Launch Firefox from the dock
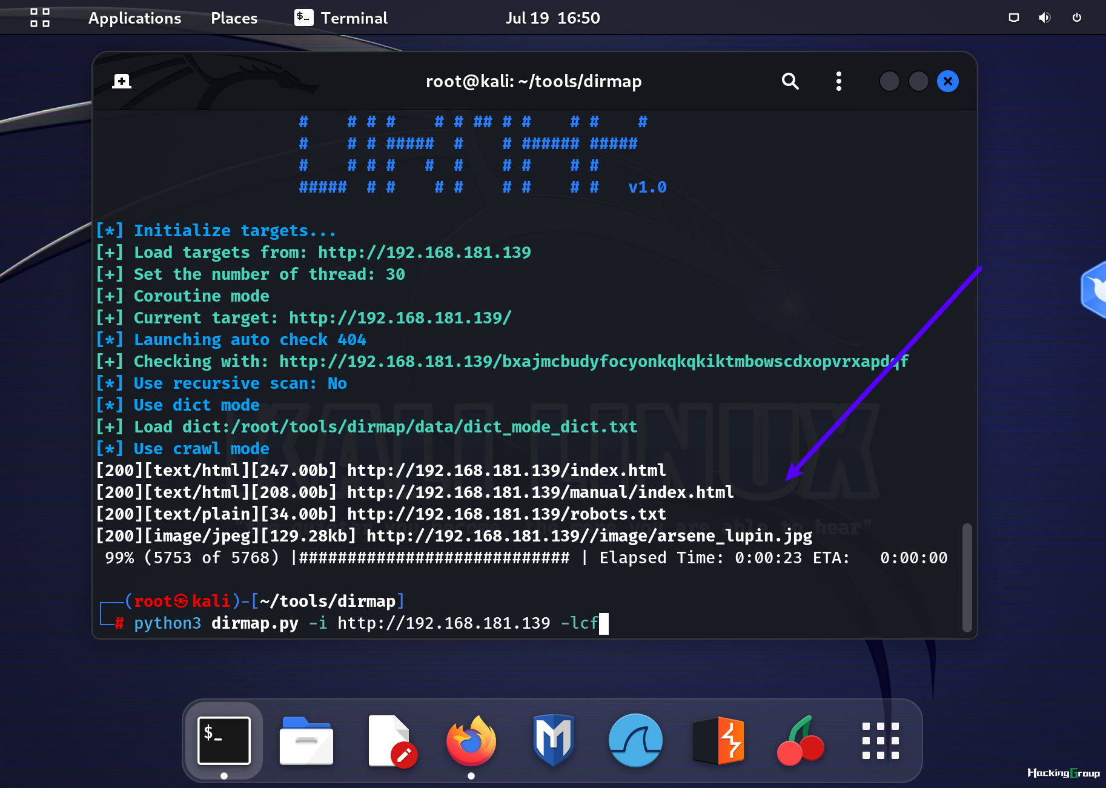The image size is (1106, 788). pyautogui.click(x=471, y=740)
